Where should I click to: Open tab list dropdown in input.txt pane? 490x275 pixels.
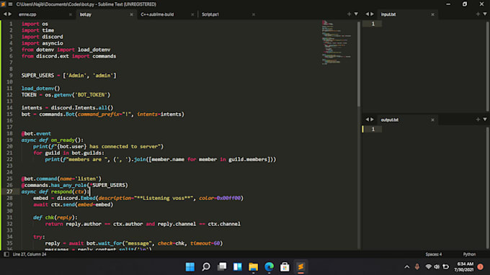click(485, 14)
